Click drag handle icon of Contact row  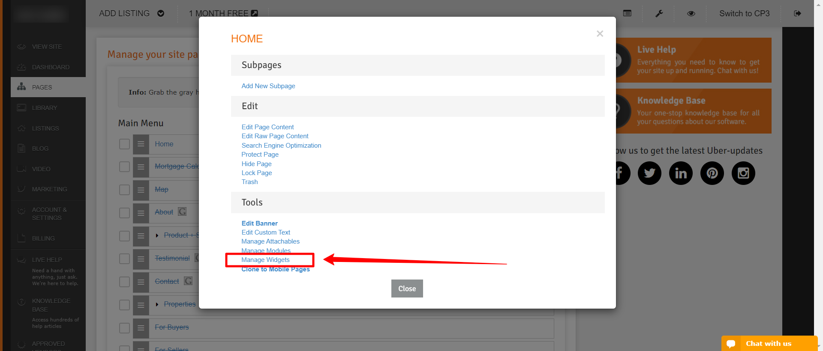tap(141, 282)
